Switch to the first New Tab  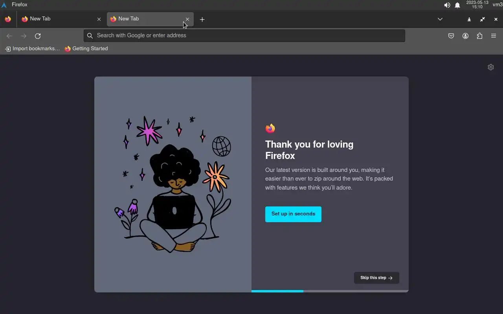click(x=61, y=19)
